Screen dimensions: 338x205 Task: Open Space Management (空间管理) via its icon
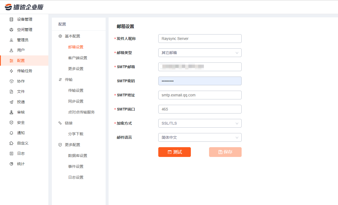tap(11, 30)
